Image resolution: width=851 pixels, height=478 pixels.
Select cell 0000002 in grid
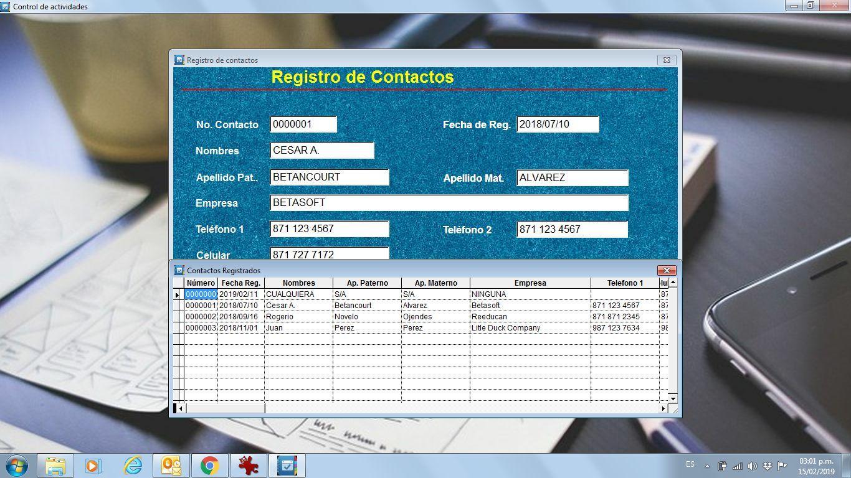pyautogui.click(x=201, y=317)
